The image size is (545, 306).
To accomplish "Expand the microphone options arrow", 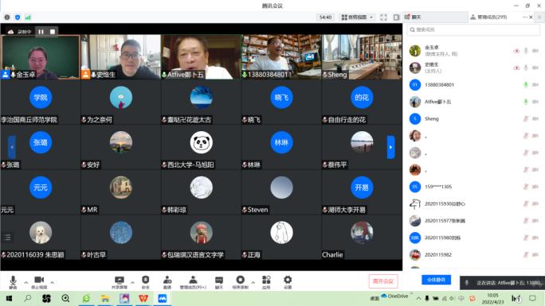I will point(26,283).
